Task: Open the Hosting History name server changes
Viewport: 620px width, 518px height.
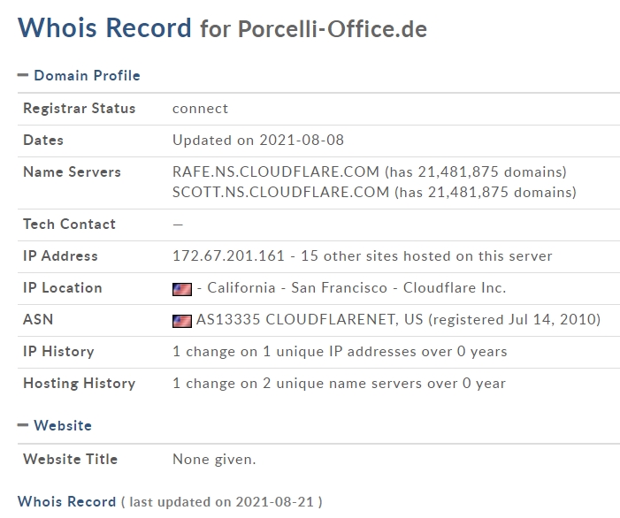Action: [x=339, y=384]
